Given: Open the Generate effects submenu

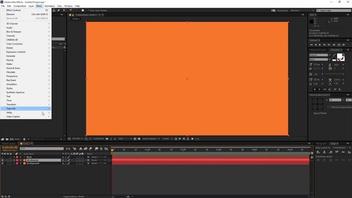Looking at the screenshot, I should click(x=26, y=56).
